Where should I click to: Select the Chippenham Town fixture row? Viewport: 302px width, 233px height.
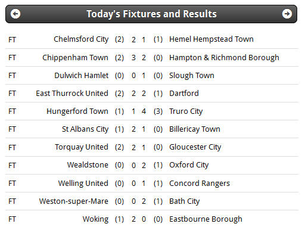[x=152, y=58]
